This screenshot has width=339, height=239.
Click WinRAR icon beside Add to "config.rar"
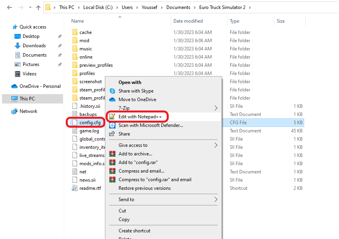[x=112, y=162]
